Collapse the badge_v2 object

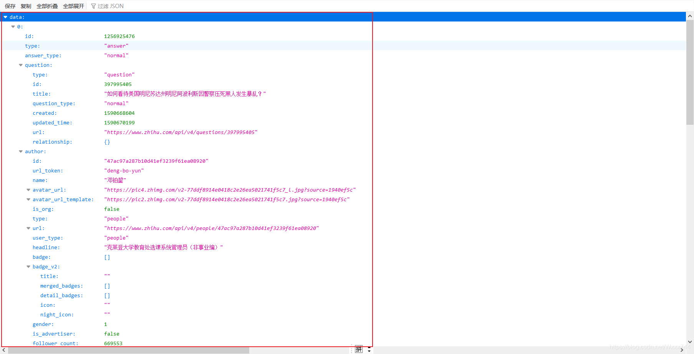(x=28, y=266)
